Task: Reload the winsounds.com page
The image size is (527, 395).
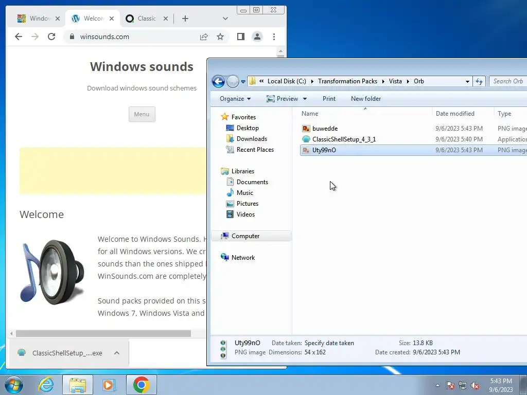Action: point(51,37)
